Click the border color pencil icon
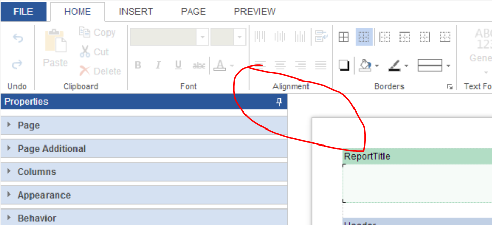Viewport: 492px width, 225px height. (394, 65)
